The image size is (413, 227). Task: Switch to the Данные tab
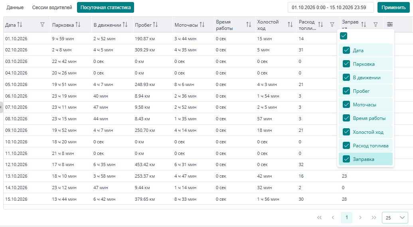click(15, 7)
